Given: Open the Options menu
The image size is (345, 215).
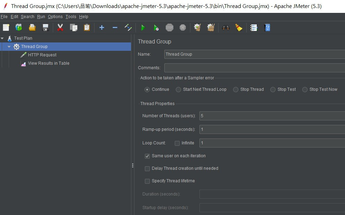Looking at the screenshot, I should point(55,17).
